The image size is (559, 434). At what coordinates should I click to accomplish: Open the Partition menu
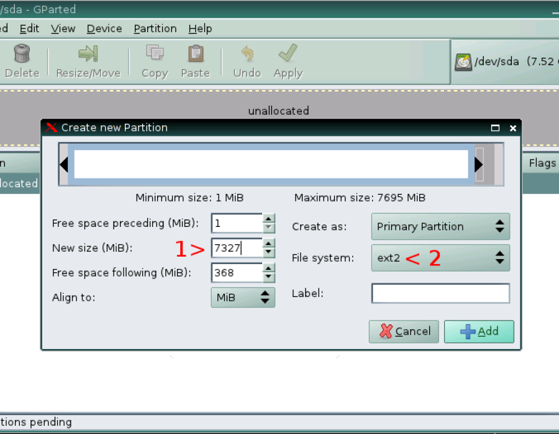155,29
